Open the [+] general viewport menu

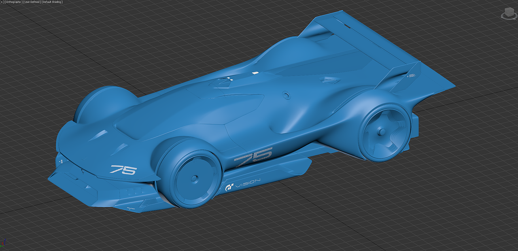2,2
